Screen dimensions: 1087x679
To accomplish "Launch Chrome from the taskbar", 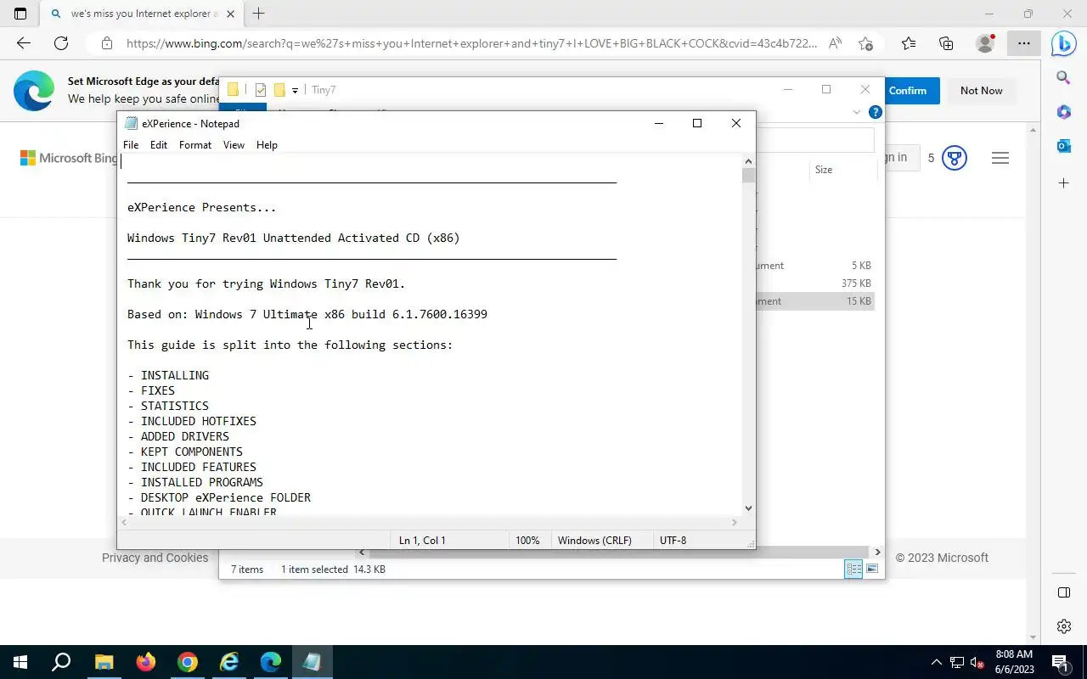I will coord(187,662).
